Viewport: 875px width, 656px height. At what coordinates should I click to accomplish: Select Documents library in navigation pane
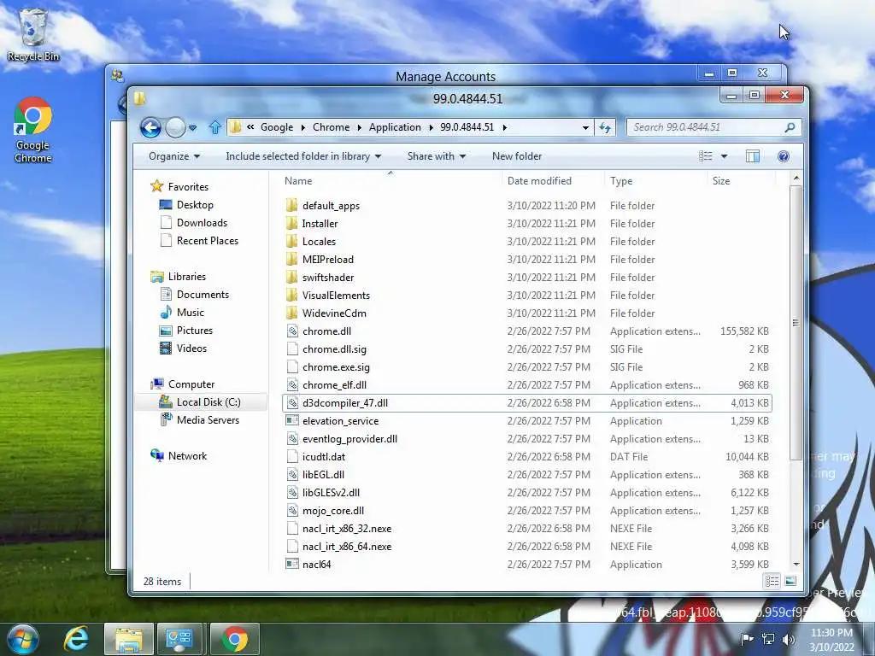point(203,295)
